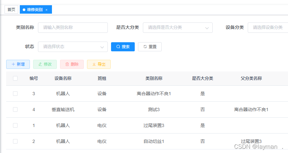Select the 维修类别 tab
Viewport: 288px width, 153px height.
click(36, 9)
